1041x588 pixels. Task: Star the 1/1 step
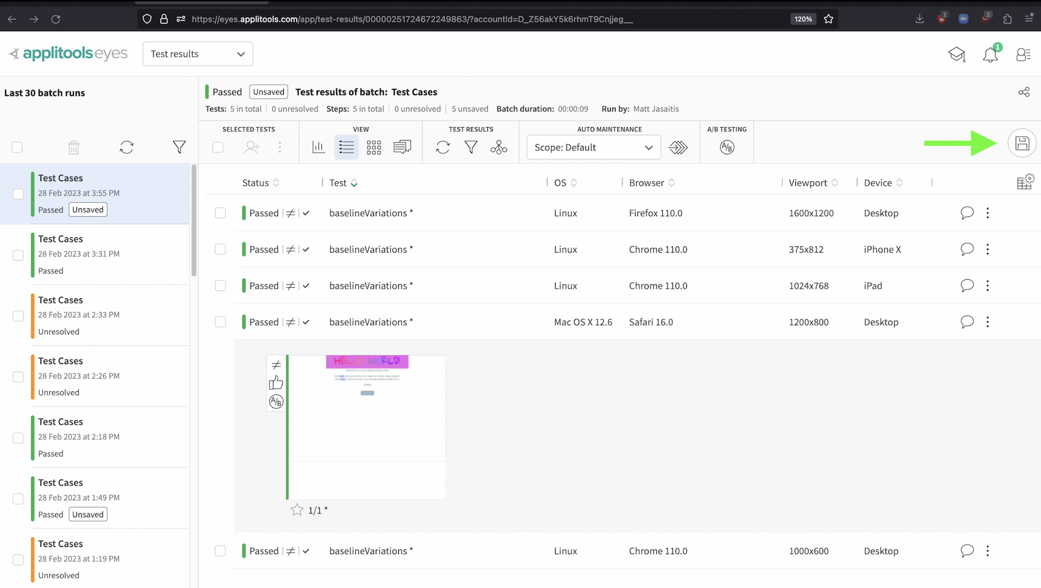click(297, 510)
